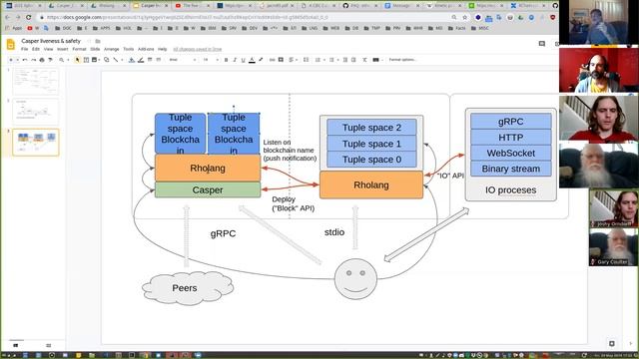The width and height of the screenshot is (639, 359).
Task: Click the border weight icon
Action: point(150,60)
